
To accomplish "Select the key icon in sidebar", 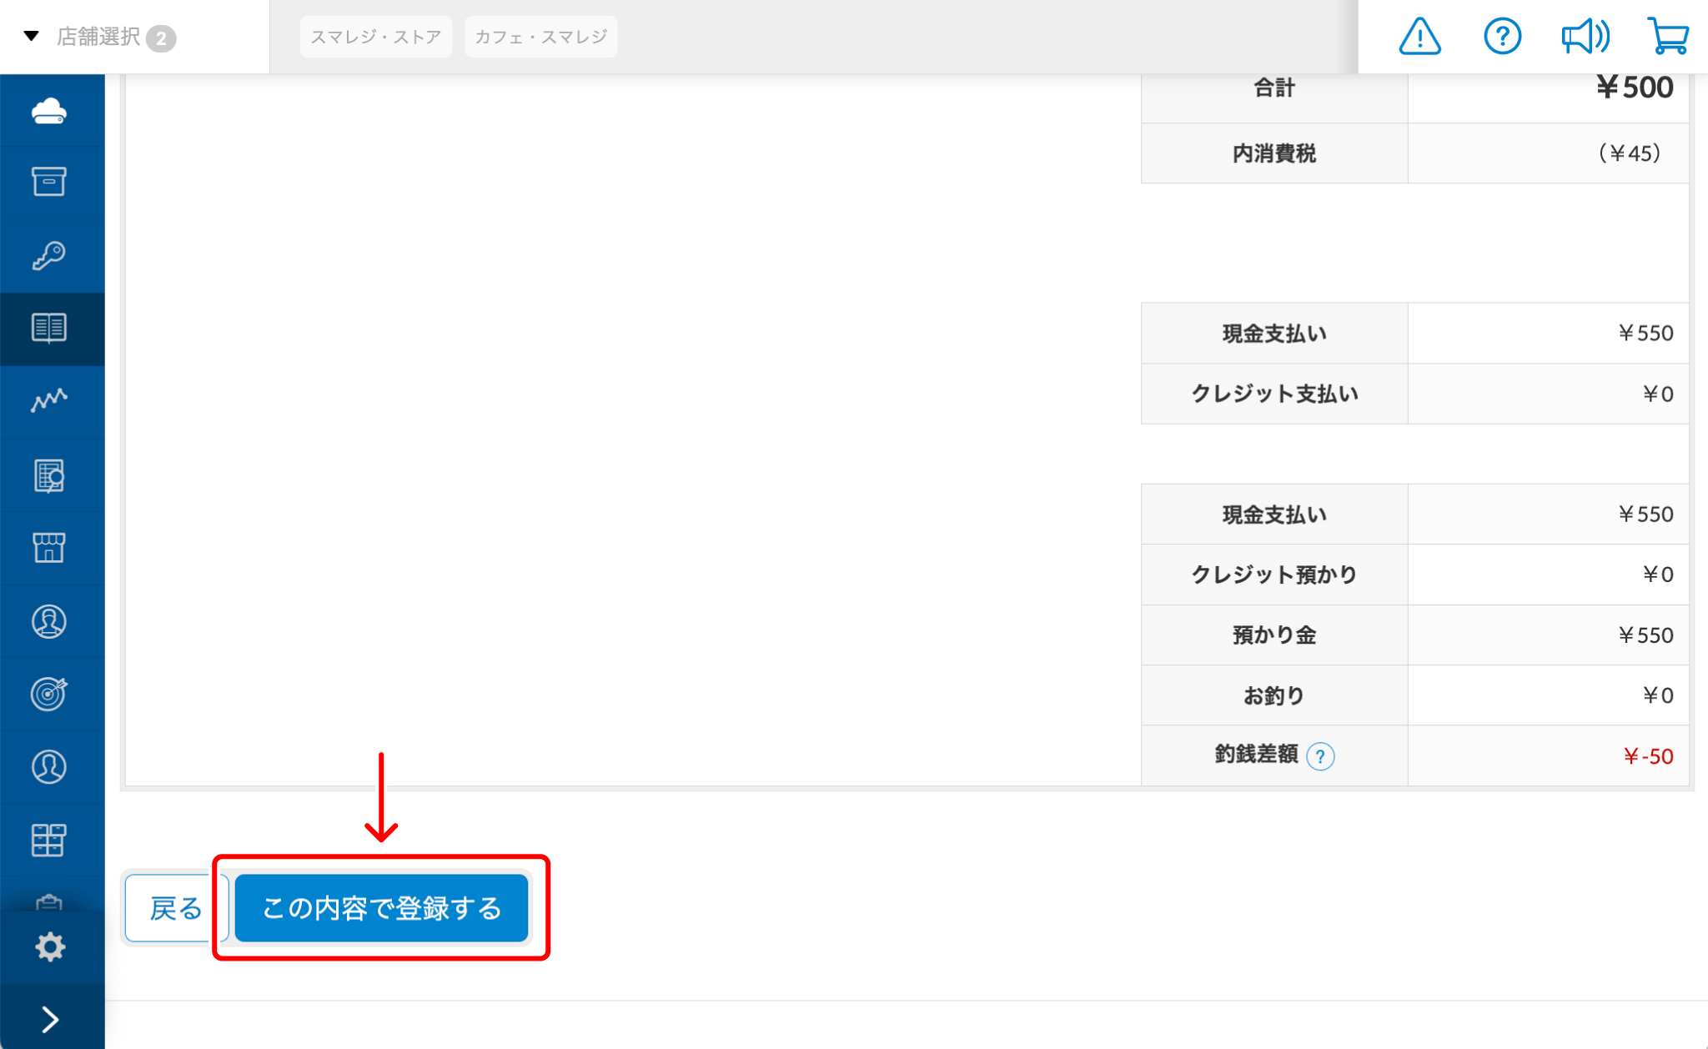I will pyautogui.click(x=49, y=255).
